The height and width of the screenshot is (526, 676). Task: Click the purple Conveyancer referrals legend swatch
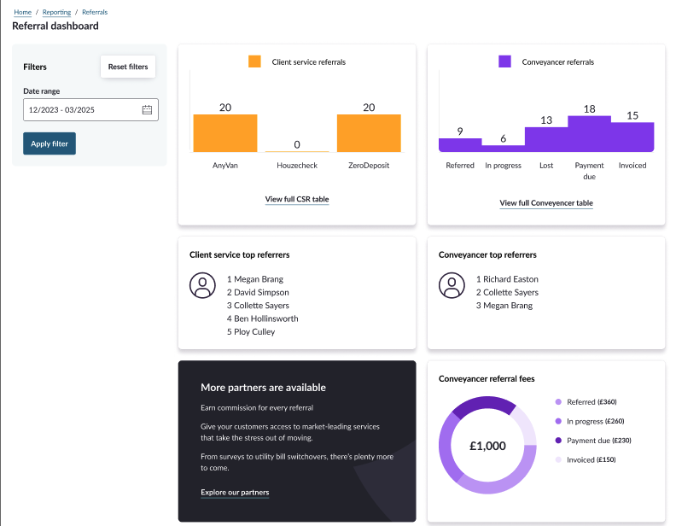click(504, 61)
